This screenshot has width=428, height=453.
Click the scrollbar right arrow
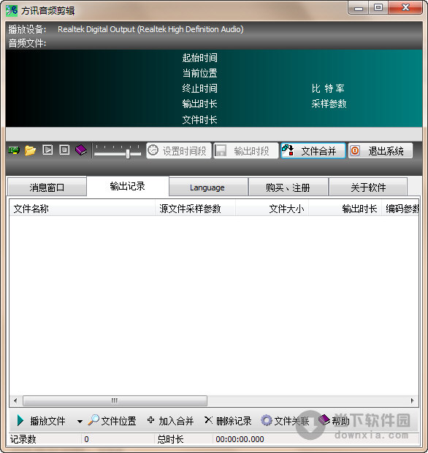pyautogui.click(x=412, y=400)
